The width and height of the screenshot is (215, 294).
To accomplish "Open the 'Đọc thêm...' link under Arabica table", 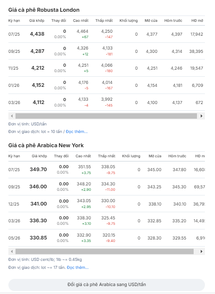I will (78, 268).
